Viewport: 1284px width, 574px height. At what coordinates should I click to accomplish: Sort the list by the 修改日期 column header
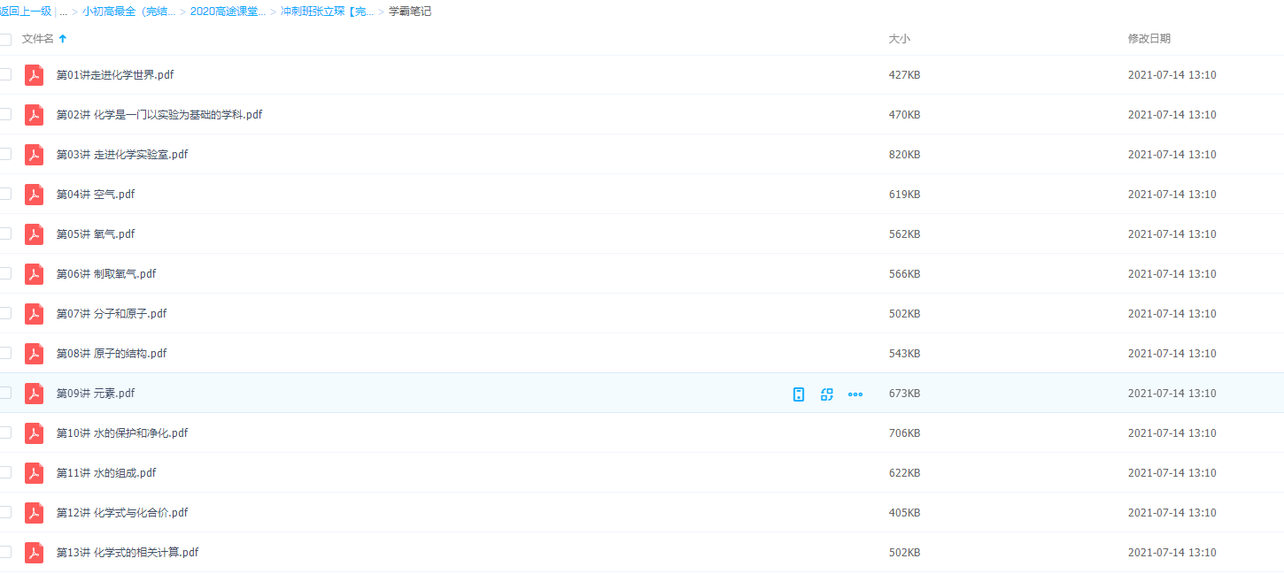click(1149, 39)
